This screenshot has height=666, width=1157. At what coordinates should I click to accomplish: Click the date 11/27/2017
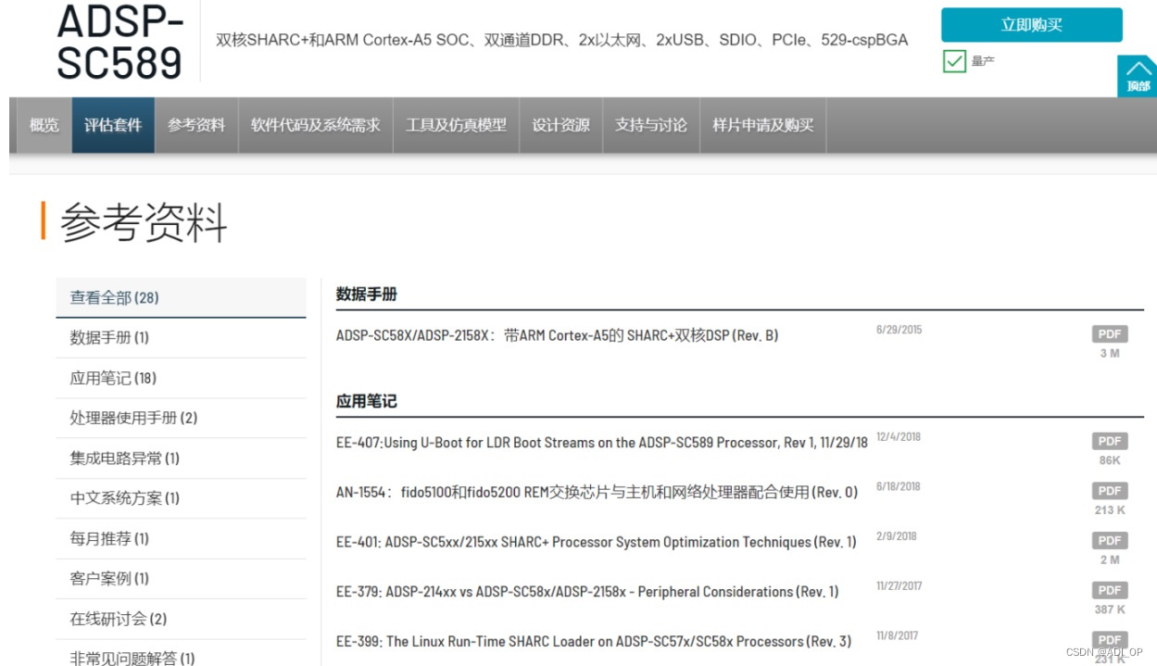(899, 585)
